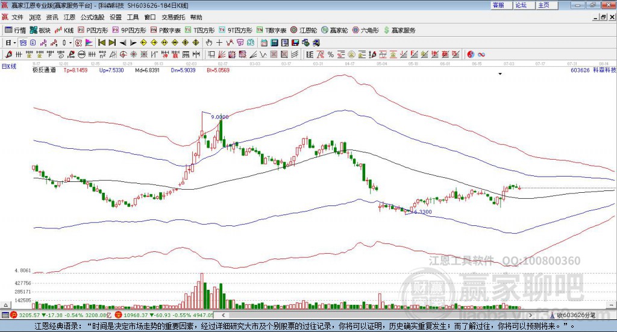Open the 交易委托 menu
This screenshot has width=617, height=332.
pos(173,17)
